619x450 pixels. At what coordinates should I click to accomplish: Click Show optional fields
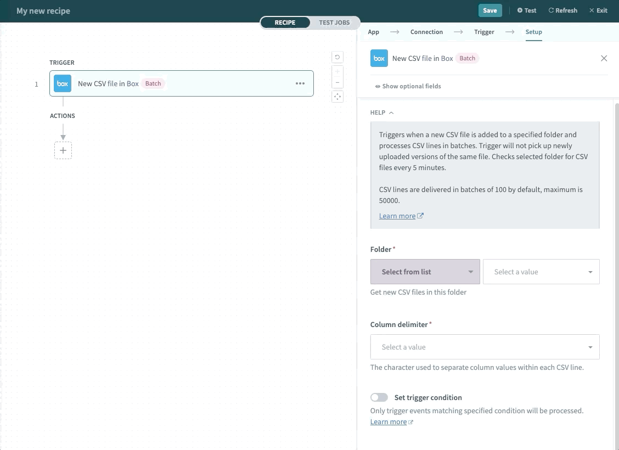click(x=408, y=86)
